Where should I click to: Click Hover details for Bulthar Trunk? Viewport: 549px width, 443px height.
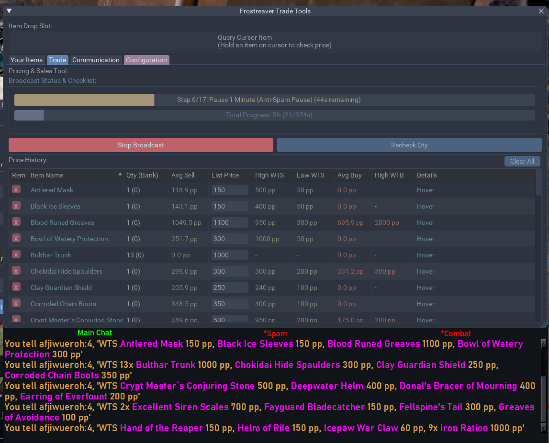(x=426, y=255)
